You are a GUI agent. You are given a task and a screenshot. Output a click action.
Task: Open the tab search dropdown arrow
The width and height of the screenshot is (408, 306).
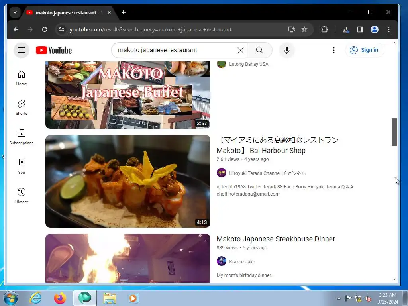coord(15,12)
